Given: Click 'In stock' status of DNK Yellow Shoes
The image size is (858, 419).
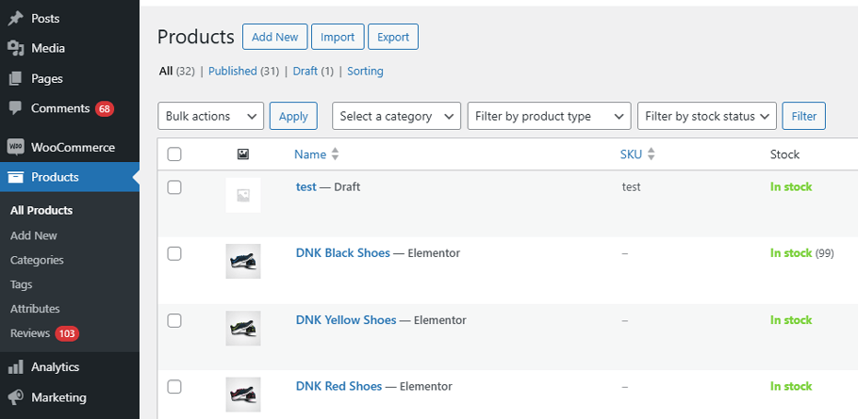Looking at the screenshot, I should coord(791,319).
